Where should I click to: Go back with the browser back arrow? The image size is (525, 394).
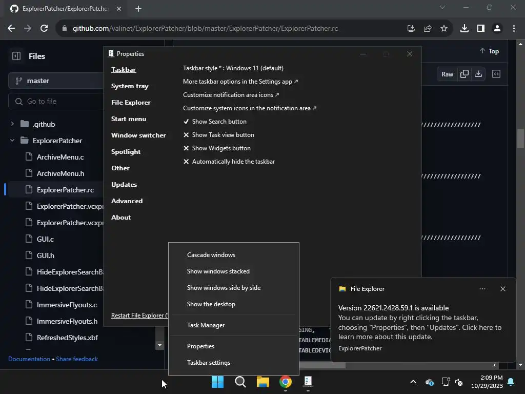click(11, 29)
